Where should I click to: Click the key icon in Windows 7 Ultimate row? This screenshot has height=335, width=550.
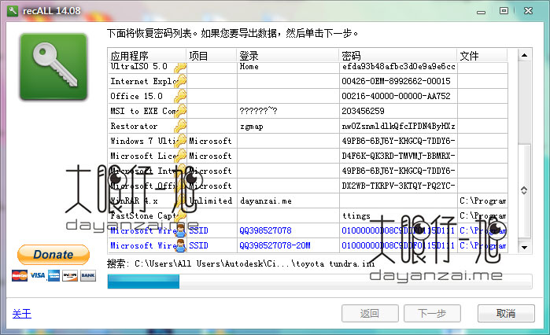click(181, 141)
